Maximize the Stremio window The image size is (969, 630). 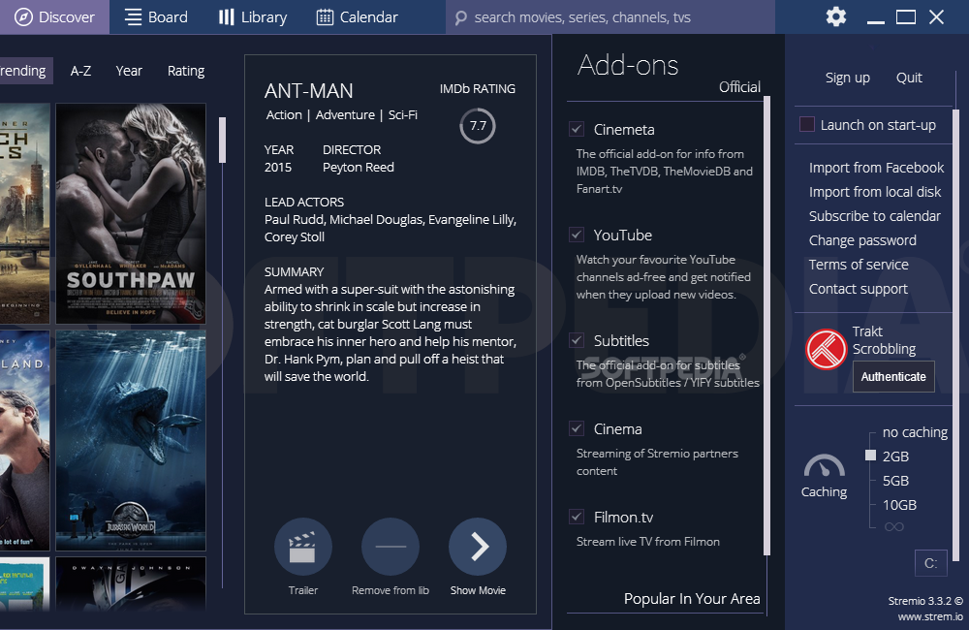pos(906,16)
